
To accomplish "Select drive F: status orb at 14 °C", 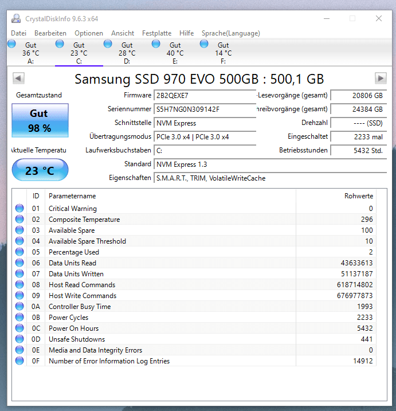I will tap(204, 44).
